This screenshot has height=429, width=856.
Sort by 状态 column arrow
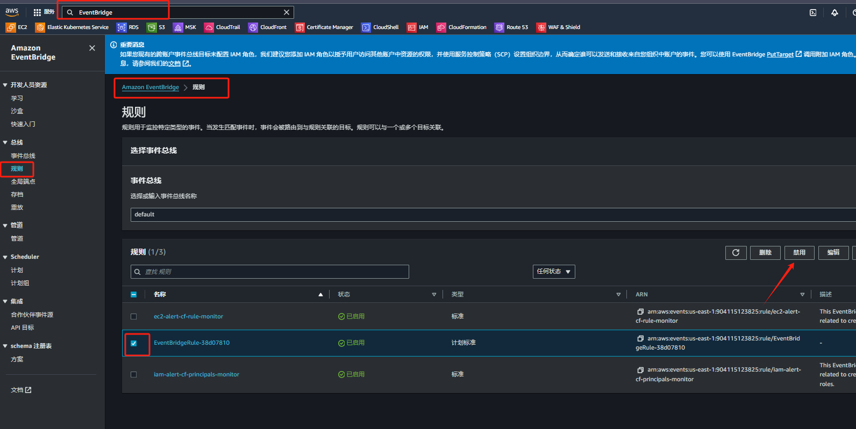434,294
